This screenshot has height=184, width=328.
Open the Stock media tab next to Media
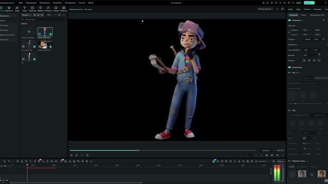coord(9,9)
